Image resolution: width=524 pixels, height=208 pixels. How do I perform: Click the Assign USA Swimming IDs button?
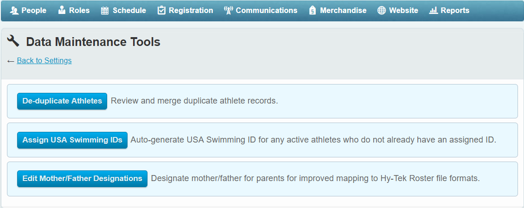click(72, 140)
